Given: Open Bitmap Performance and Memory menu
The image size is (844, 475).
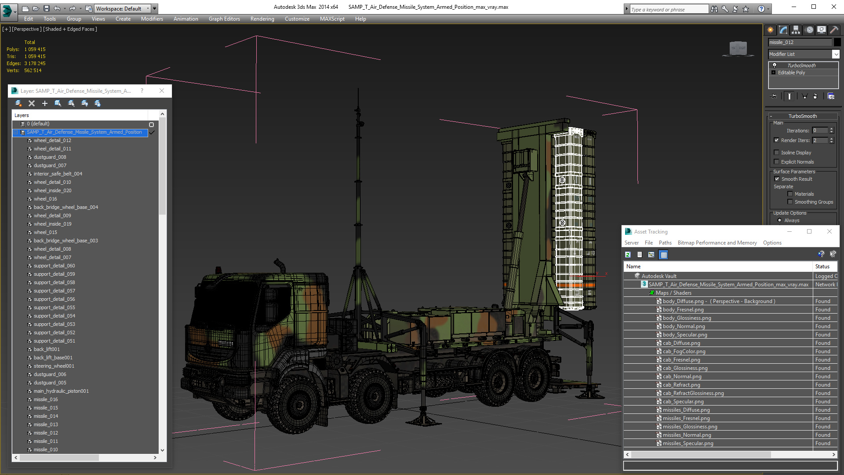Looking at the screenshot, I should (x=717, y=243).
